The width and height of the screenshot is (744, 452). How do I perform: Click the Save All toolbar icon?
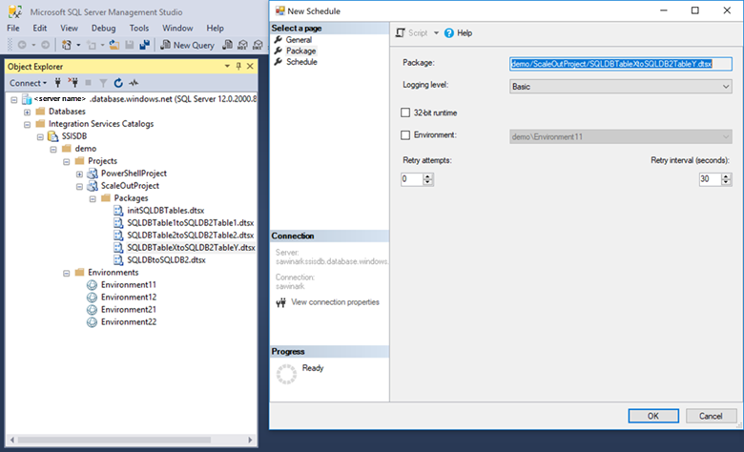click(145, 45)
